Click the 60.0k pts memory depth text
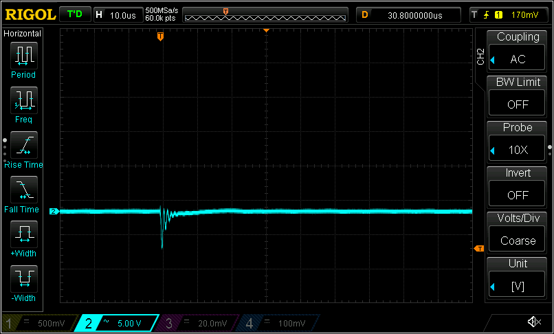 pyautogui.click(x=160, y=18)
